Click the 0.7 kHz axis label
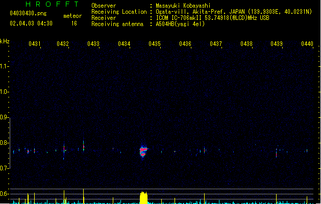Screen dimensions: 321x204 pos(4,168)
